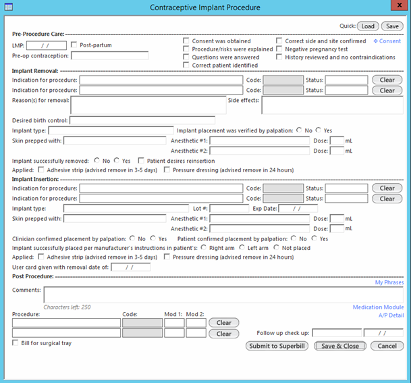411x383 pixels.
Task: Check insertion Pressure dressing applied
Action: click(x=167, y=257)
